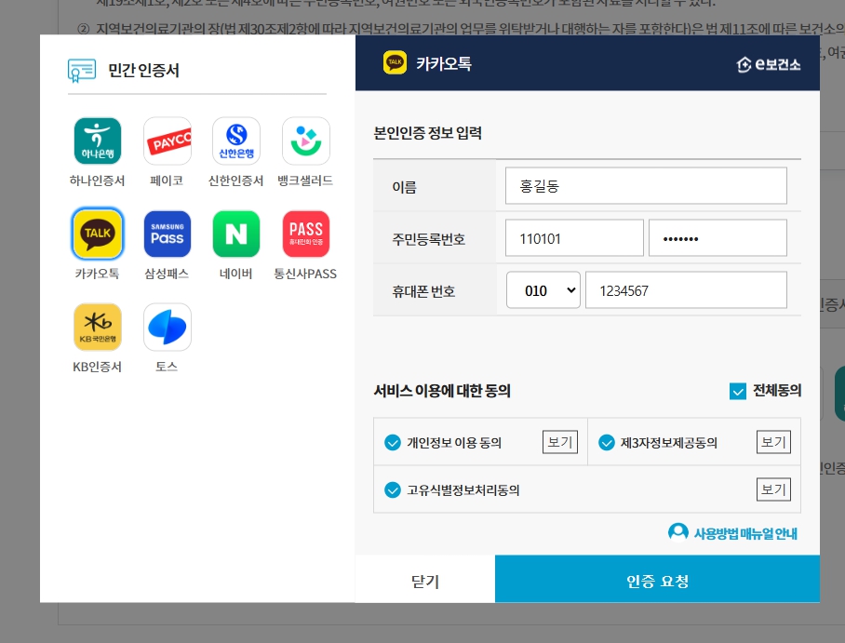Open the 010 phone prefix dropdown
Viewport: 845px width, 643px height.
(543, 289)
